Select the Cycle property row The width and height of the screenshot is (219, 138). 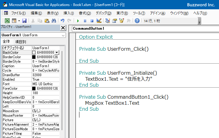31,70
